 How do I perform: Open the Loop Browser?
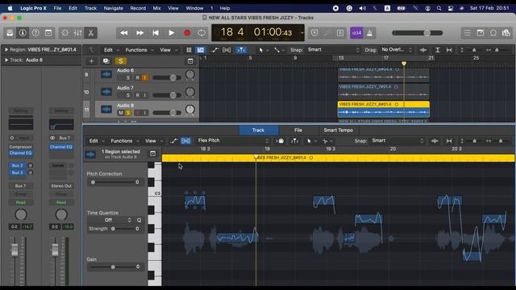pos(493,33)
